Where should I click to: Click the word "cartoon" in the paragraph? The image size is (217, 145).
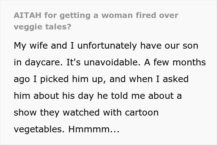[x=142, y=112]
